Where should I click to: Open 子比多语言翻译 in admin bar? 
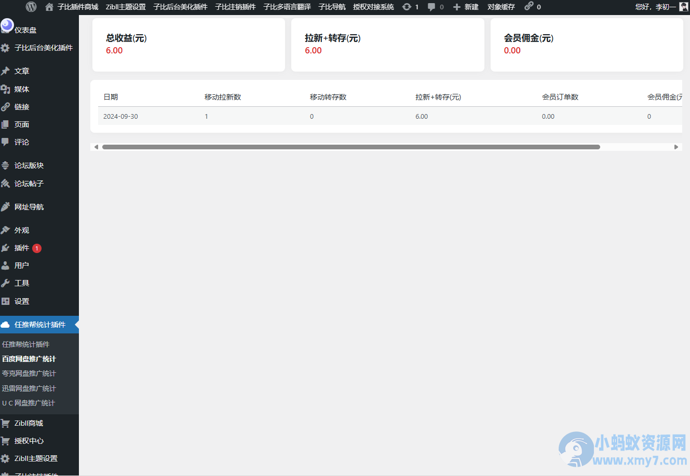pos(287,7)
